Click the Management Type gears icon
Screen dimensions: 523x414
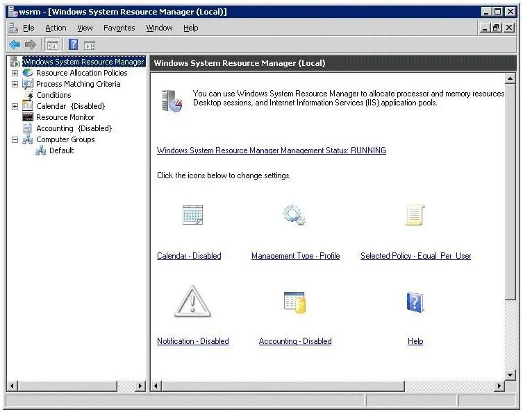coord(294,215)
